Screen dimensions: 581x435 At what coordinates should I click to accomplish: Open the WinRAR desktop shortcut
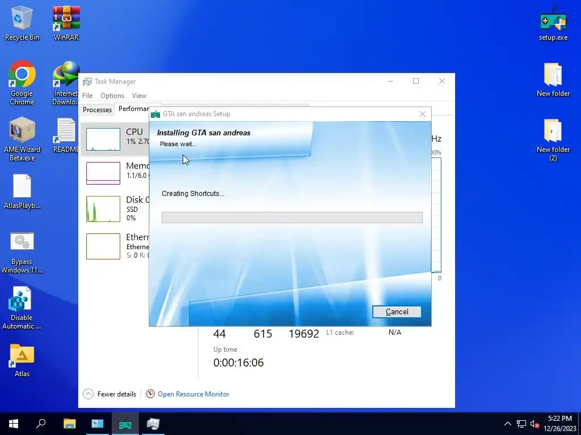click(66, 23)
